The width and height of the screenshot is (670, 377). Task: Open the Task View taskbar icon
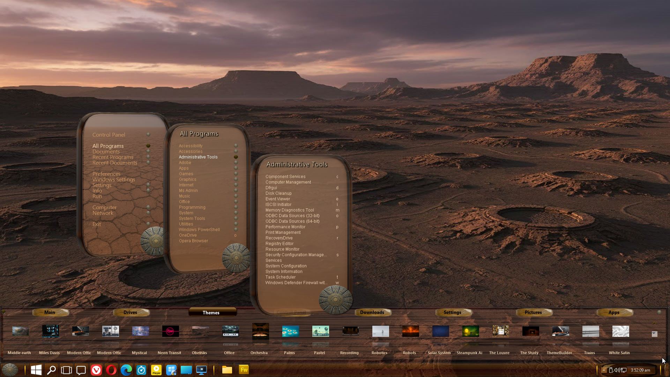tap(66, 370)
